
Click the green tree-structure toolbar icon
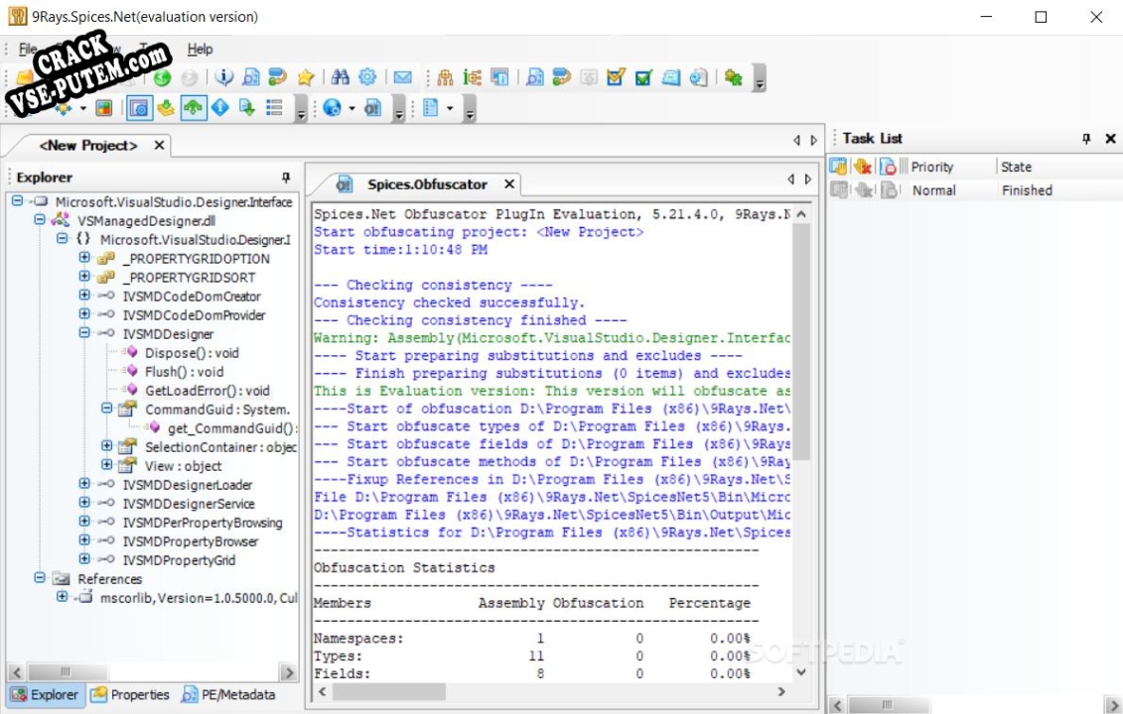coord(473,77)
